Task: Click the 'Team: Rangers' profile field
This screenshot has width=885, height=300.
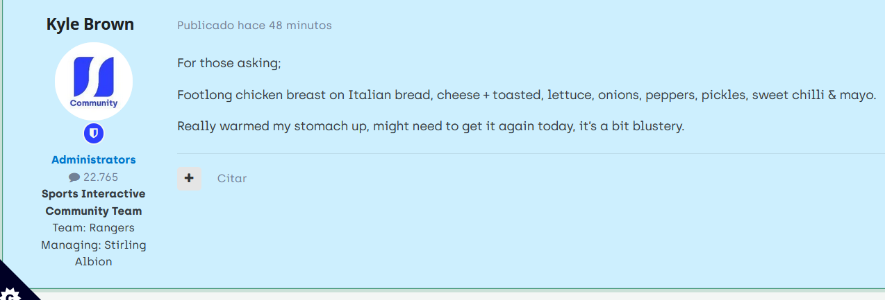Action: pyautogui.click(x=94, y=227)
